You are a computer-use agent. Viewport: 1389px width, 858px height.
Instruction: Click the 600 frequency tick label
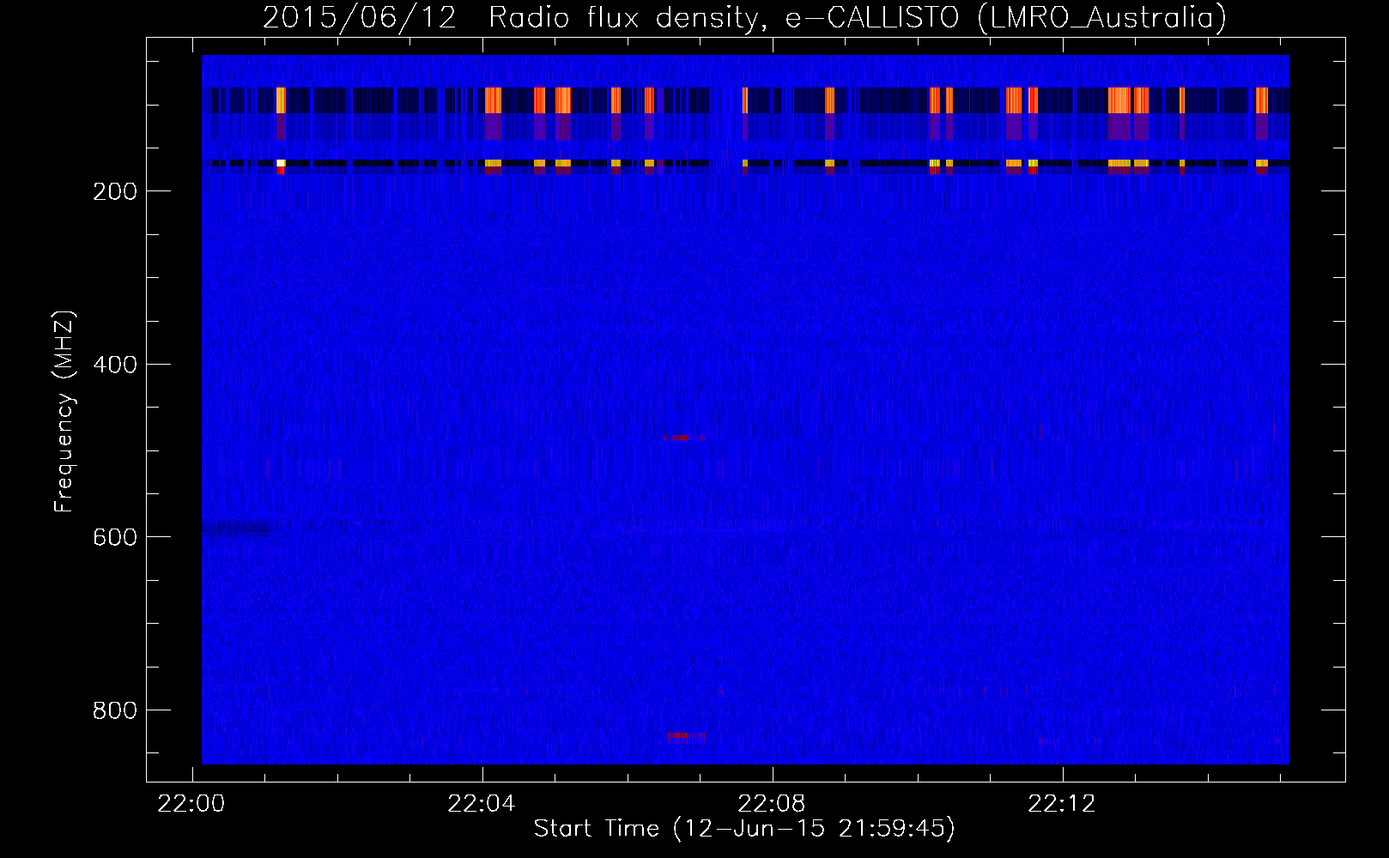point(115,537)
